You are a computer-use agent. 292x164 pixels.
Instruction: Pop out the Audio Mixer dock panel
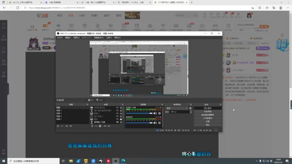coord(162,105)
